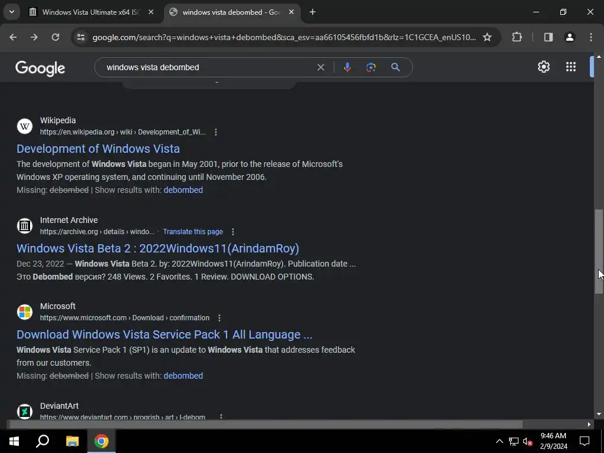
Task: Bookmark this page with the star
Action: click(487, 37)
